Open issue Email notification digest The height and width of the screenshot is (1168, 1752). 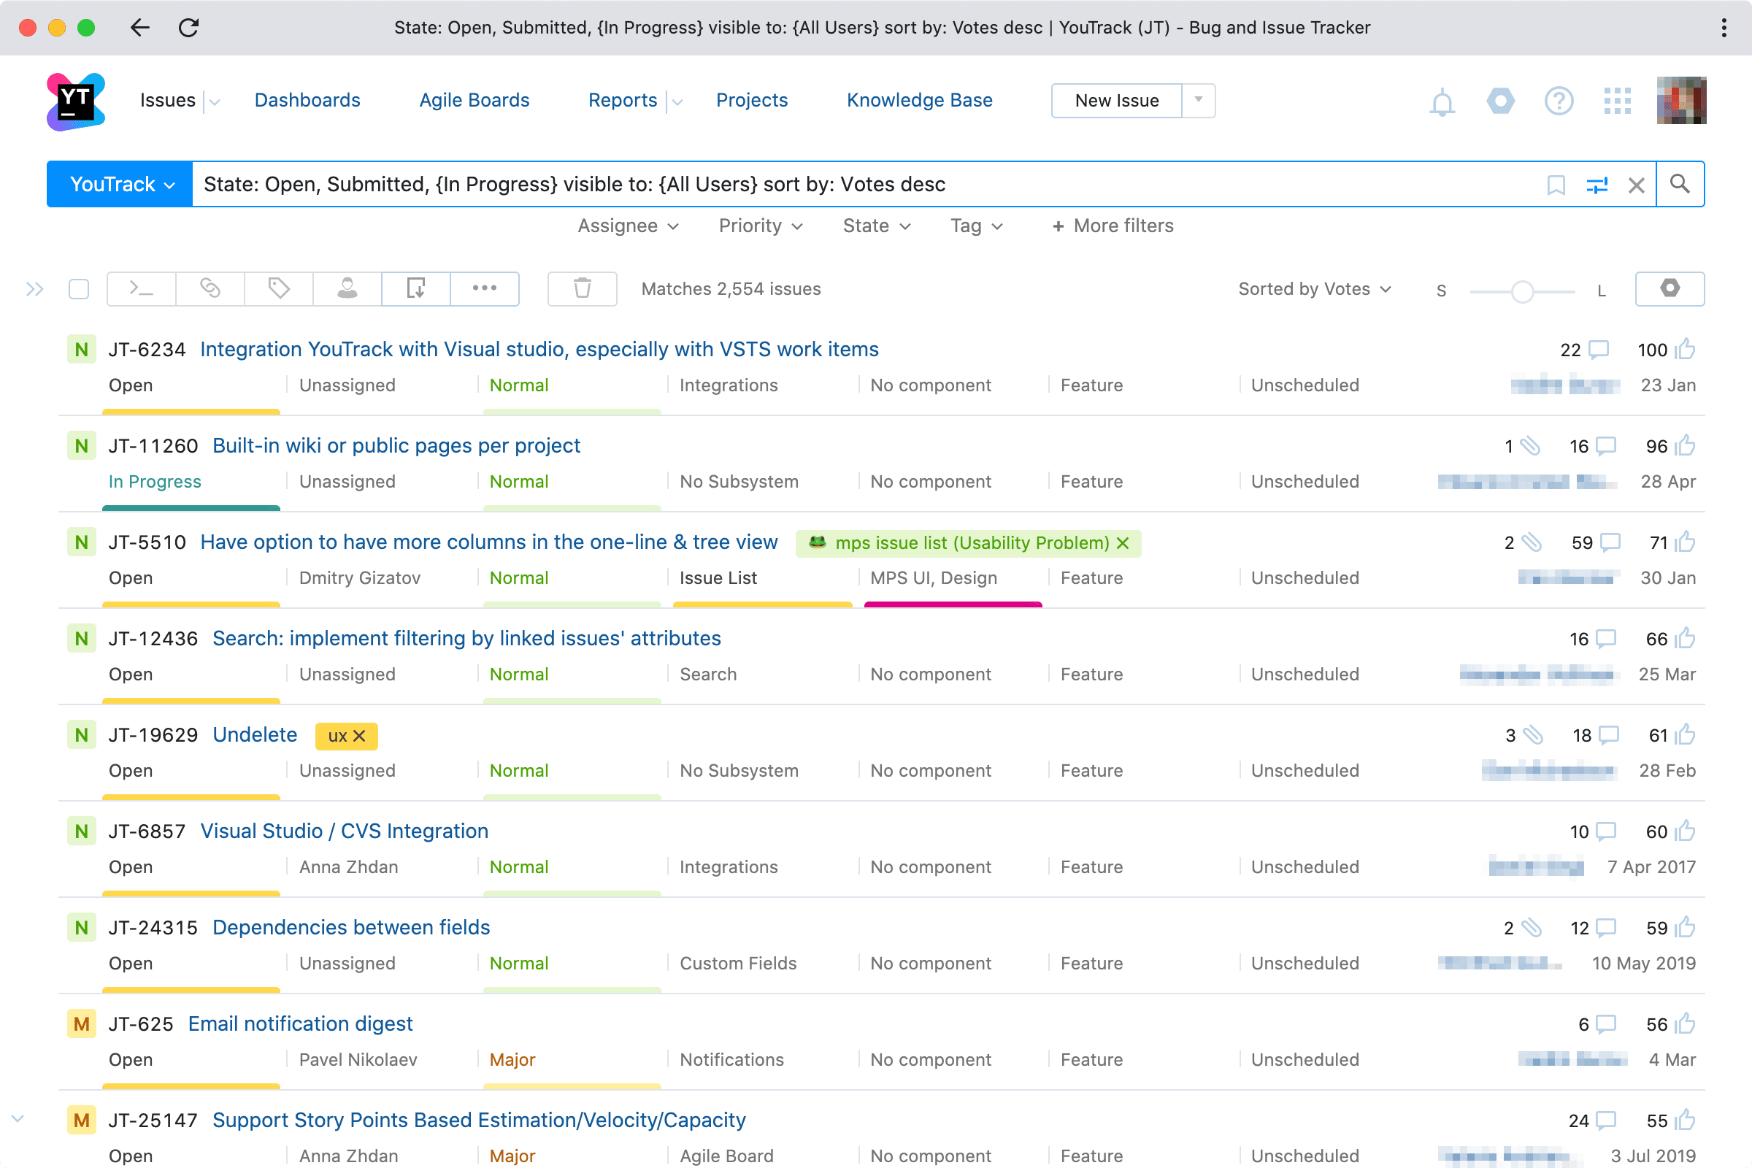[299, 1023]
